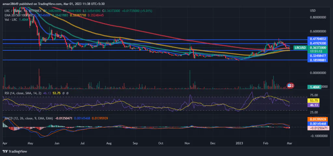
Task: Click the Dec label on time axis
Action: coord(213,143)
